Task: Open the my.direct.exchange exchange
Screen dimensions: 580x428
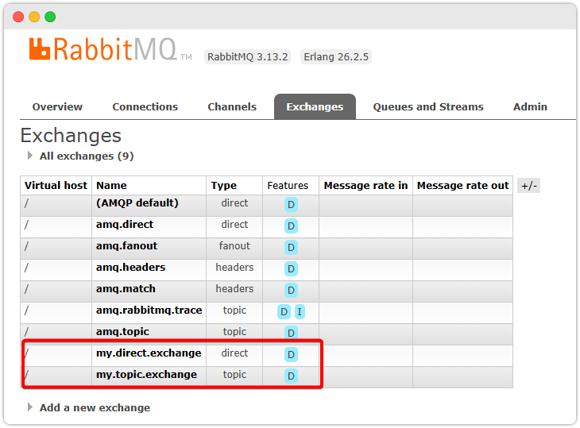Action: pos(149,353)
